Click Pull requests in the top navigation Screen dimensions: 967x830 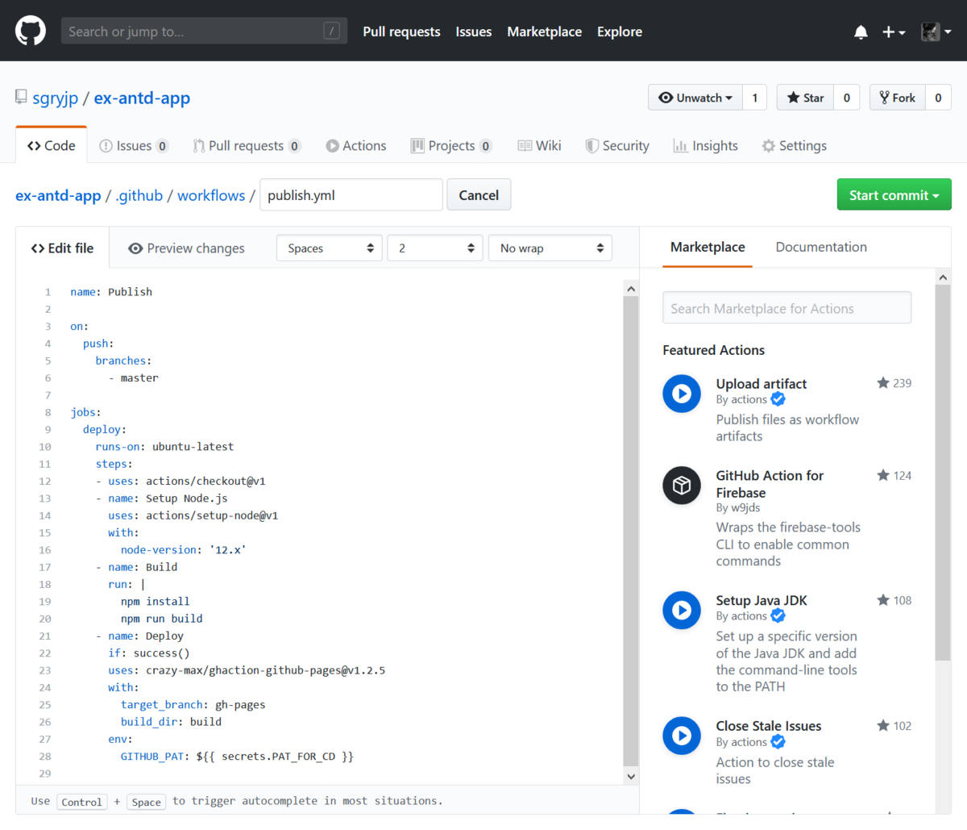(401, 31)
